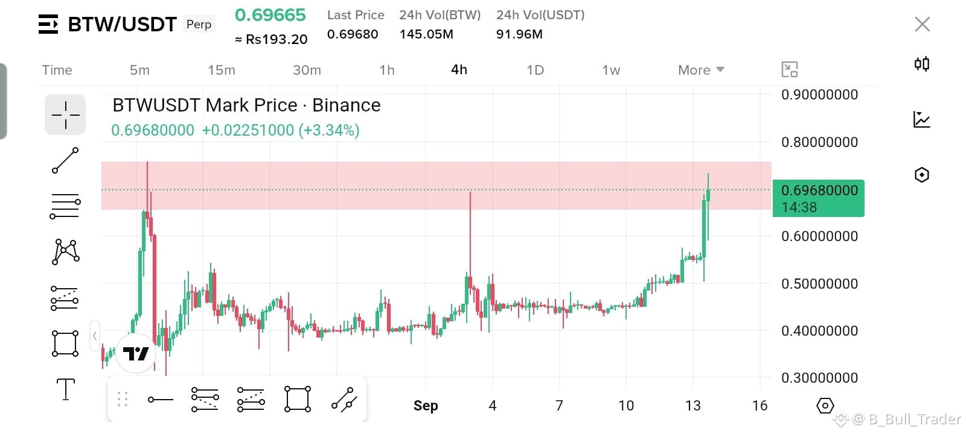The height and width of the screenshot is (434, 966).
Task: Choose the horizontal lines tool in sidebar
Action: point(65,206)
